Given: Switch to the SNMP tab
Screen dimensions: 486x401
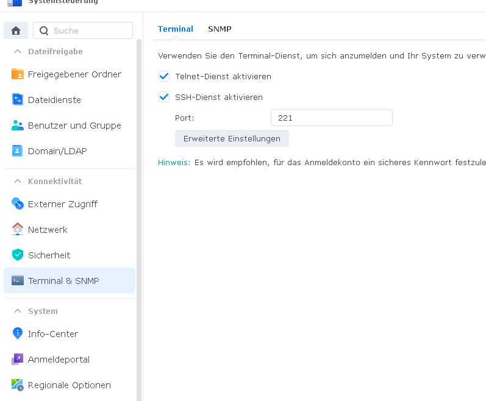Looking at the screenshot, I should (x=220, y=29).
